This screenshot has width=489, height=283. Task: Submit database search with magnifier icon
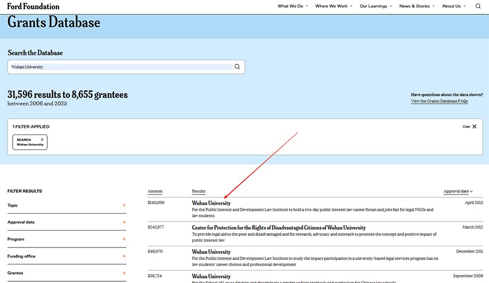pyautogui.click(x=237, y=67)
